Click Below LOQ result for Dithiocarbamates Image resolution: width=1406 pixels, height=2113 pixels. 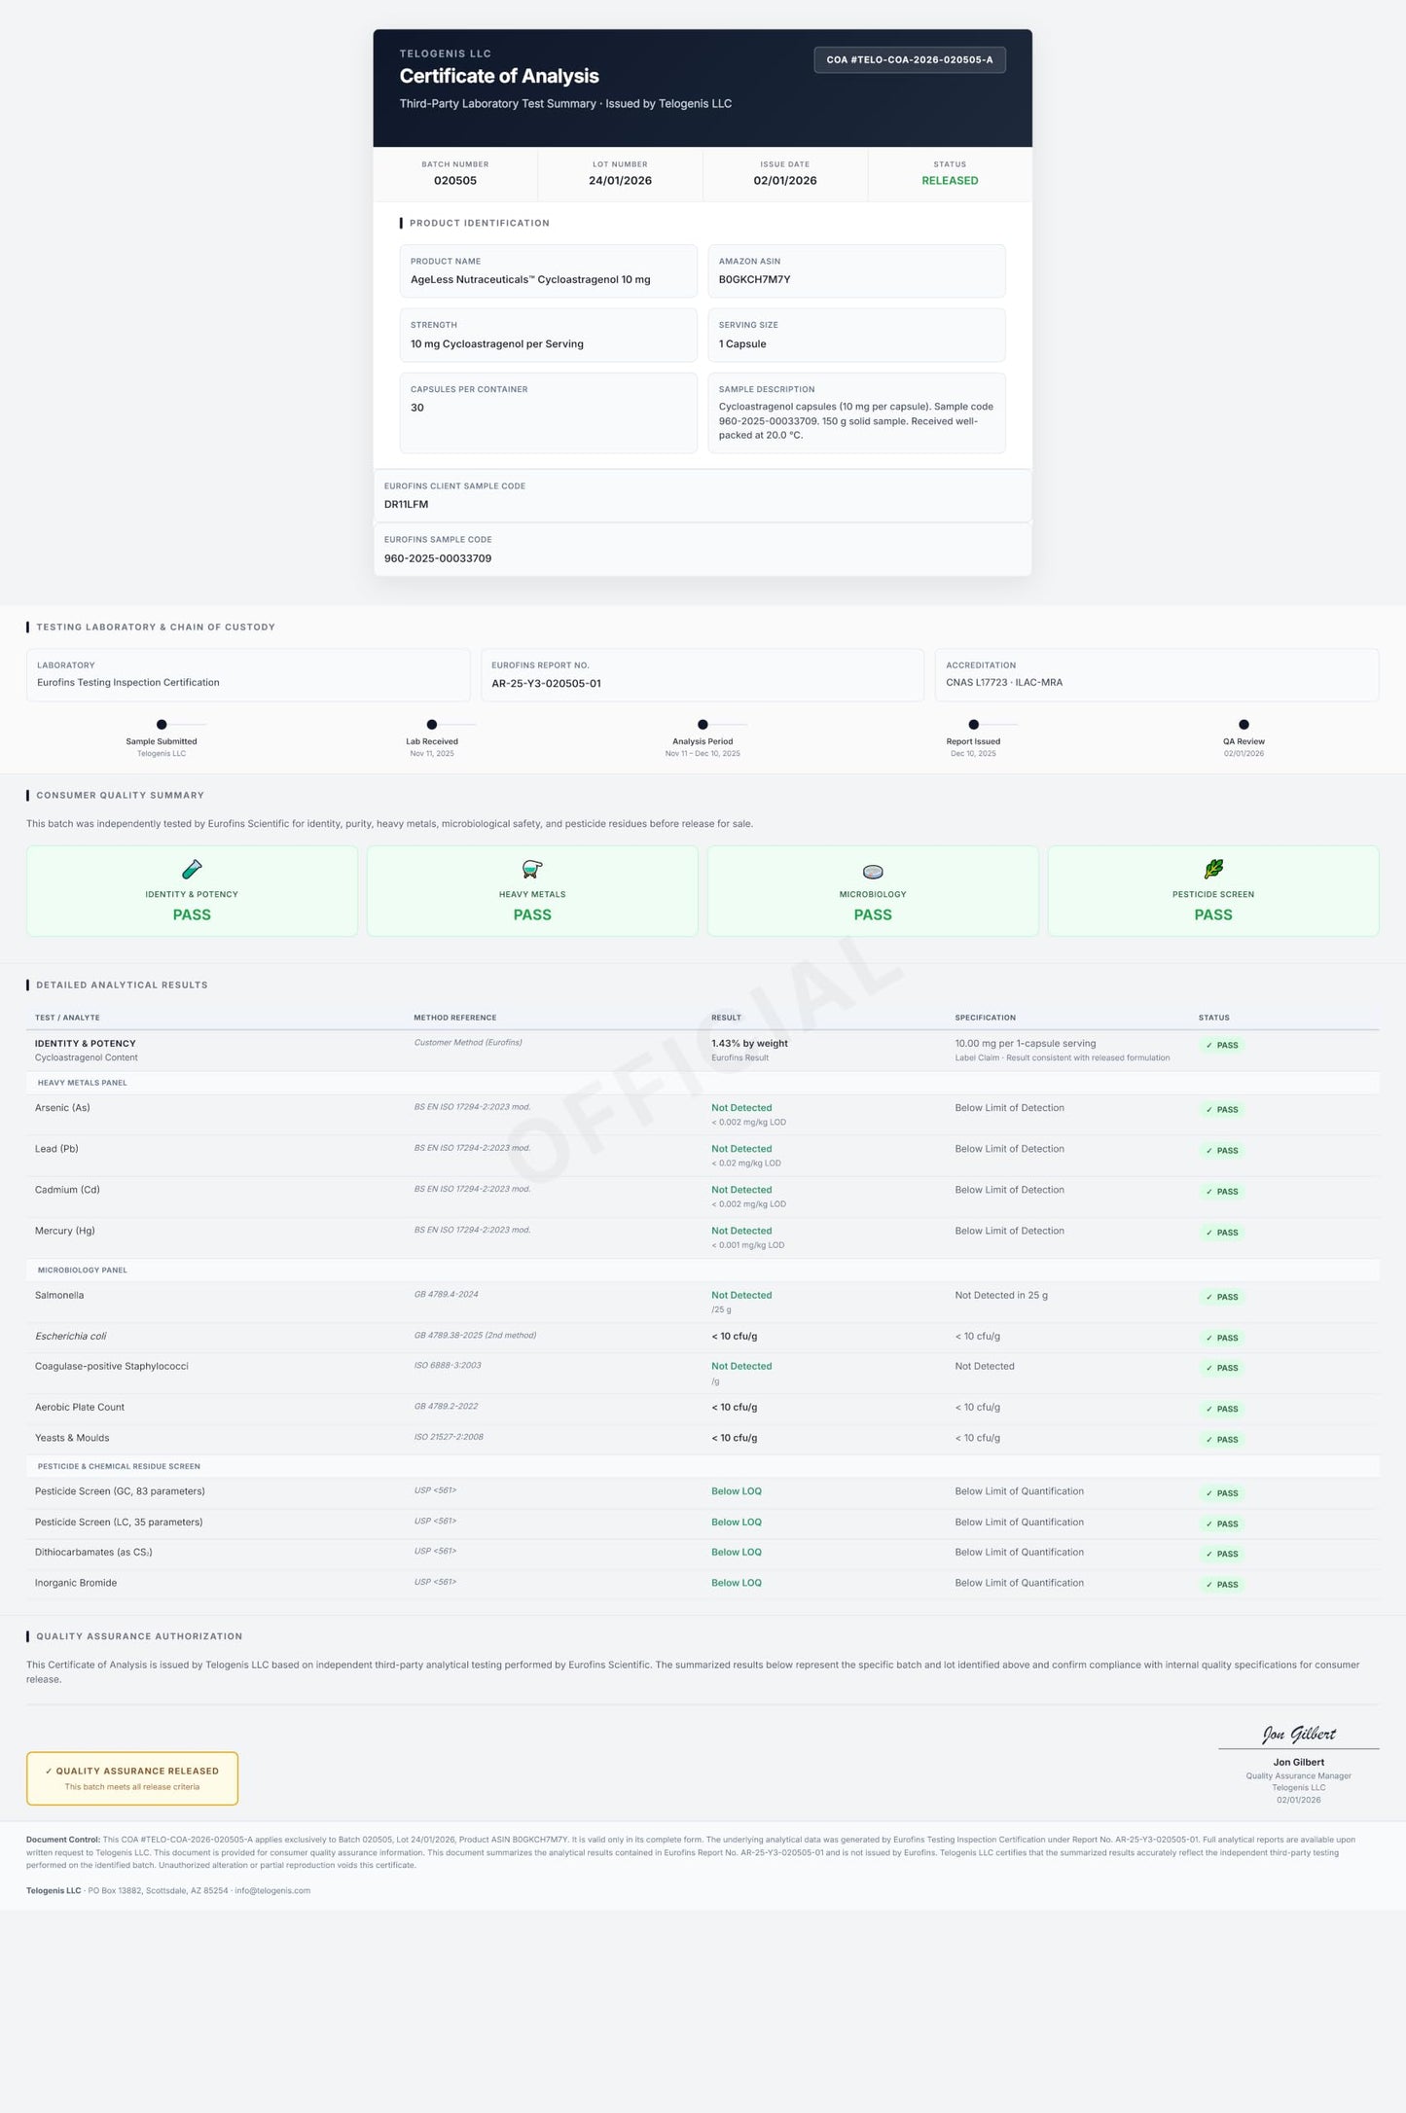point(737,1553)
